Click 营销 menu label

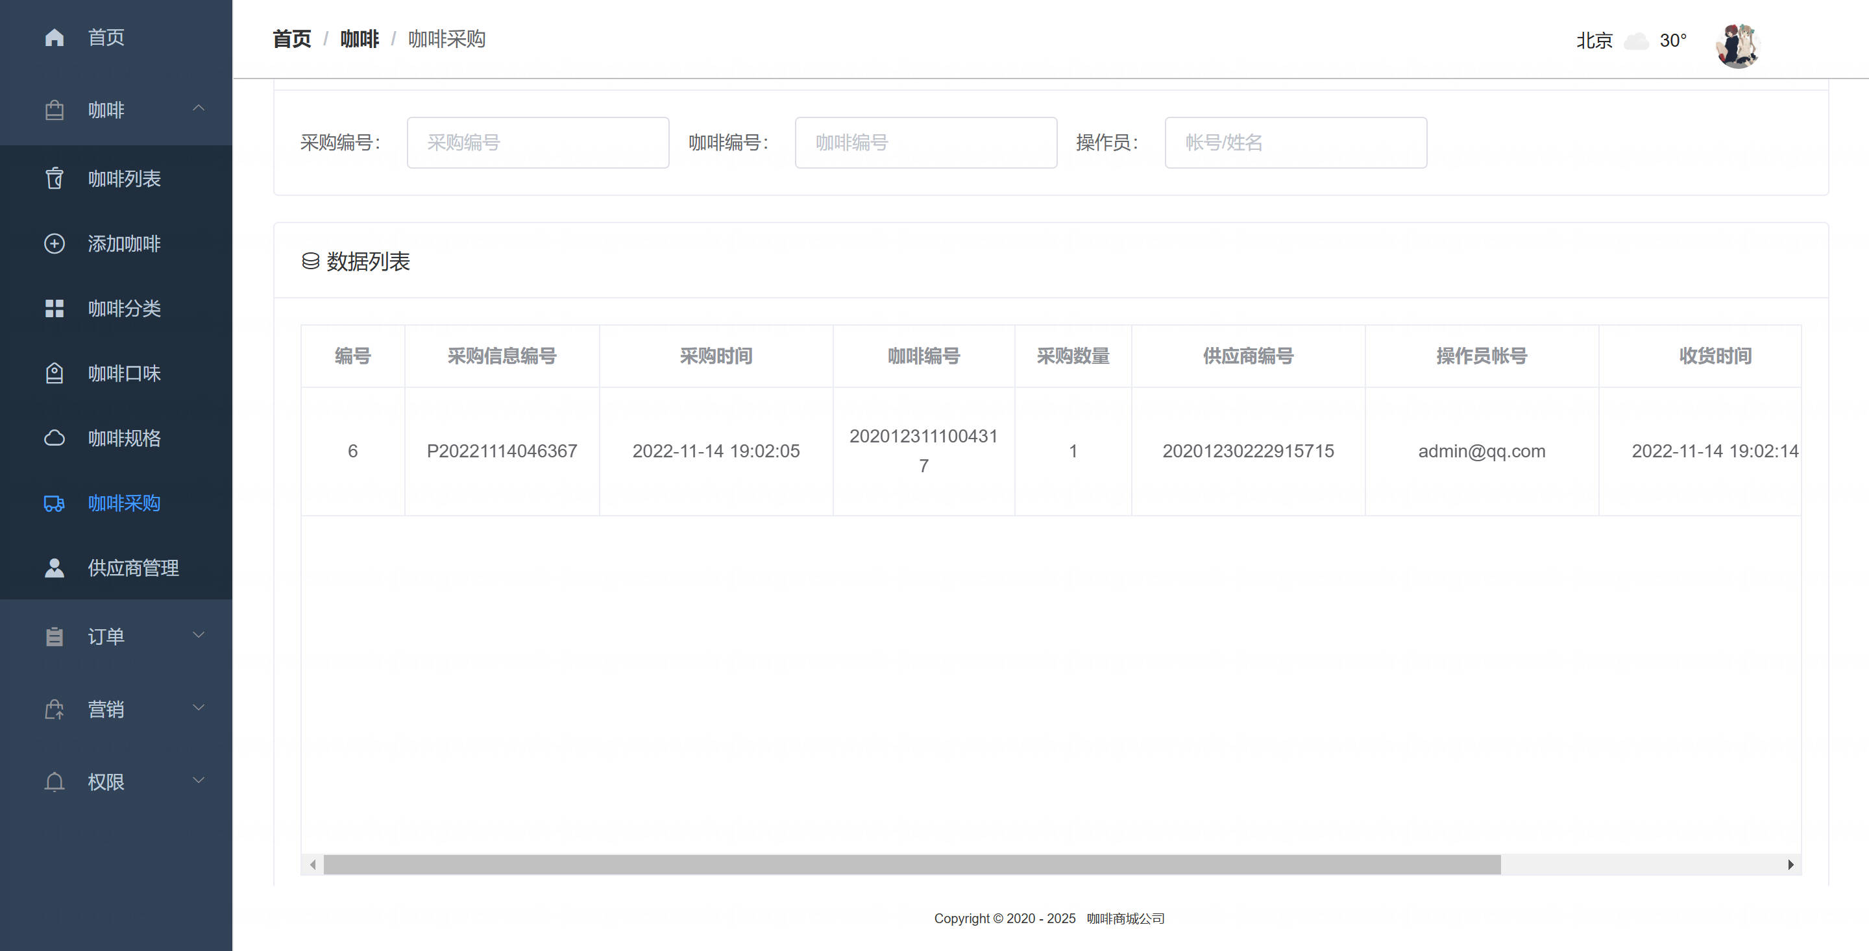(x=106, y=709)
